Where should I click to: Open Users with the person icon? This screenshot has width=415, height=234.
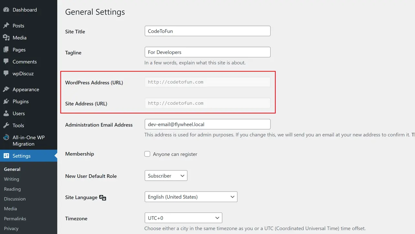point(6,113)
